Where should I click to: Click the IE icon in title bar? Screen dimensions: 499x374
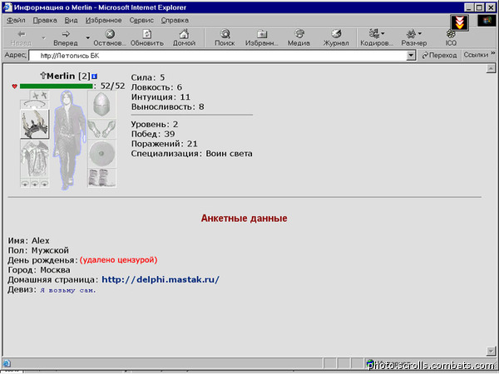(7, 7)
